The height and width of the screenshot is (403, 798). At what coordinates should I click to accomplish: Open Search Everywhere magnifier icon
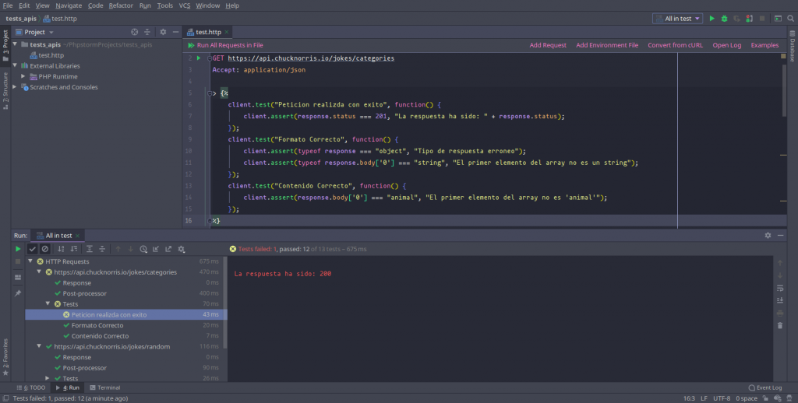[790, 18]
